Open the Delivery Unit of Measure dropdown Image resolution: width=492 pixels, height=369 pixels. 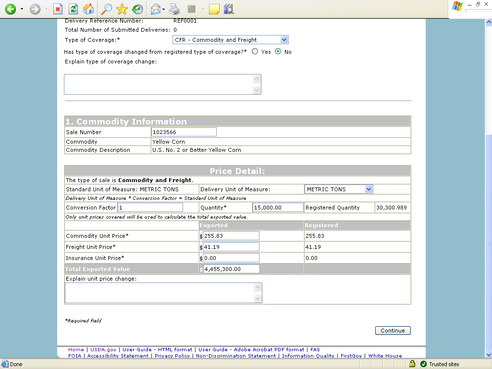pyautogui.click(x=369, y=189)
